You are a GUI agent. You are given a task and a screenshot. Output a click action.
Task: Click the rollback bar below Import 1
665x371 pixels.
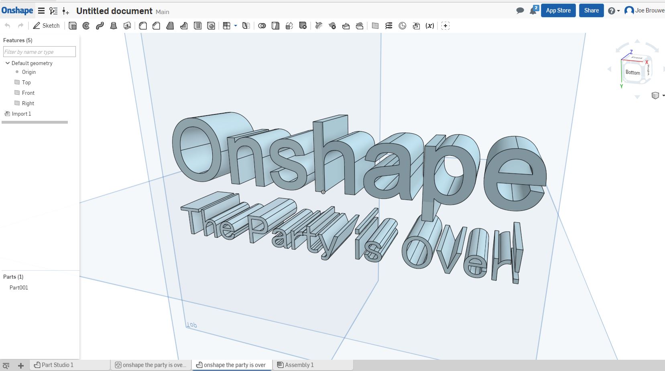[35, 122]
